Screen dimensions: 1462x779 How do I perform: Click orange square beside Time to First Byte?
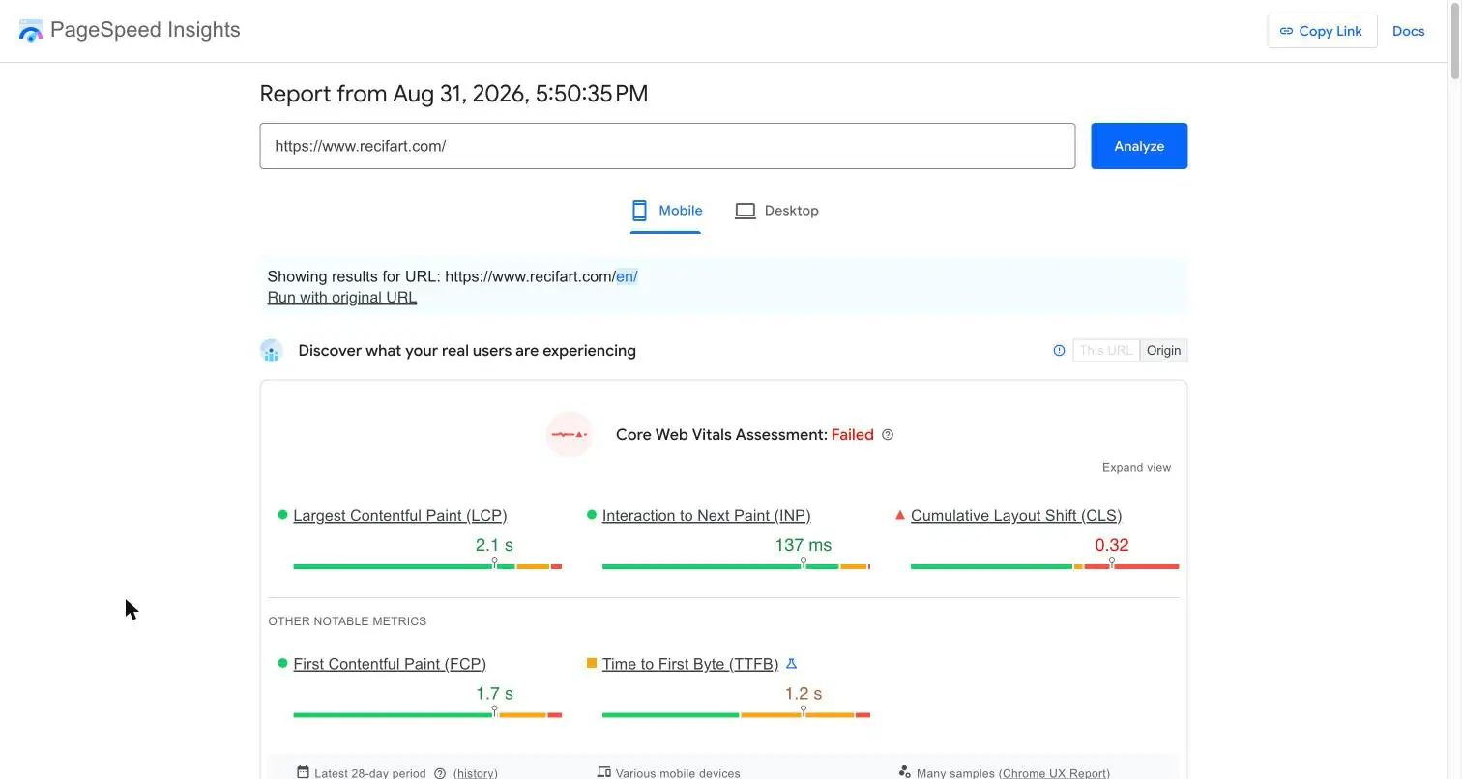(592, 663)
